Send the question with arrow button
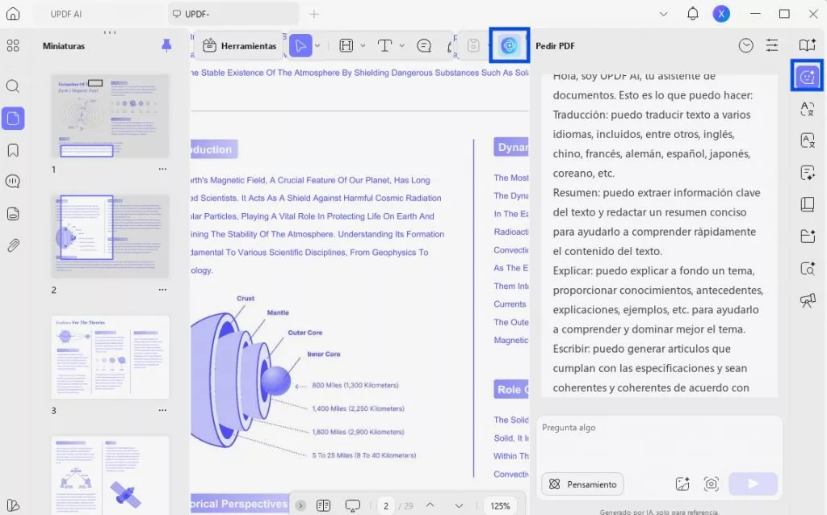This screenshot has width=827, height=515. tap(753, 484)
